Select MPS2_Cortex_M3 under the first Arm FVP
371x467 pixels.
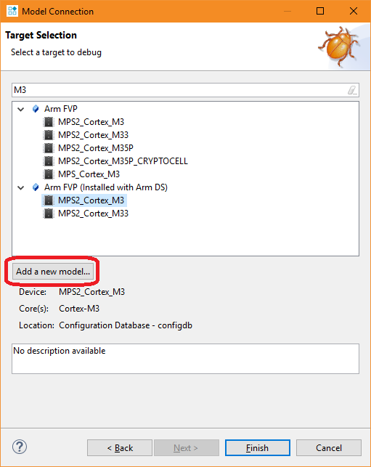tap(91, 122)
